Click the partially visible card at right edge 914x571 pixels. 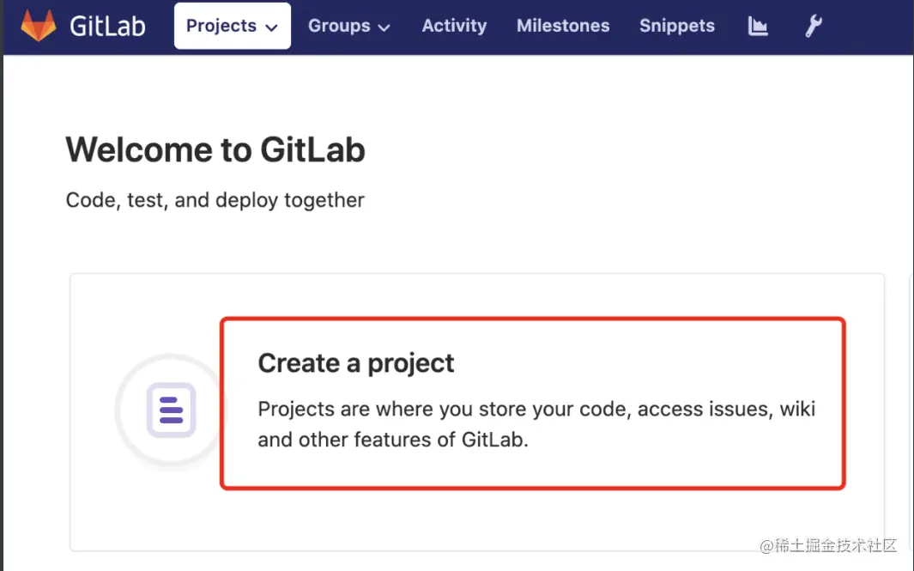click(910, 412)
